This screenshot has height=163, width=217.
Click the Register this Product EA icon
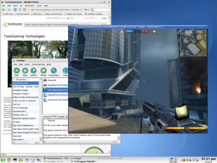(45, 85)
